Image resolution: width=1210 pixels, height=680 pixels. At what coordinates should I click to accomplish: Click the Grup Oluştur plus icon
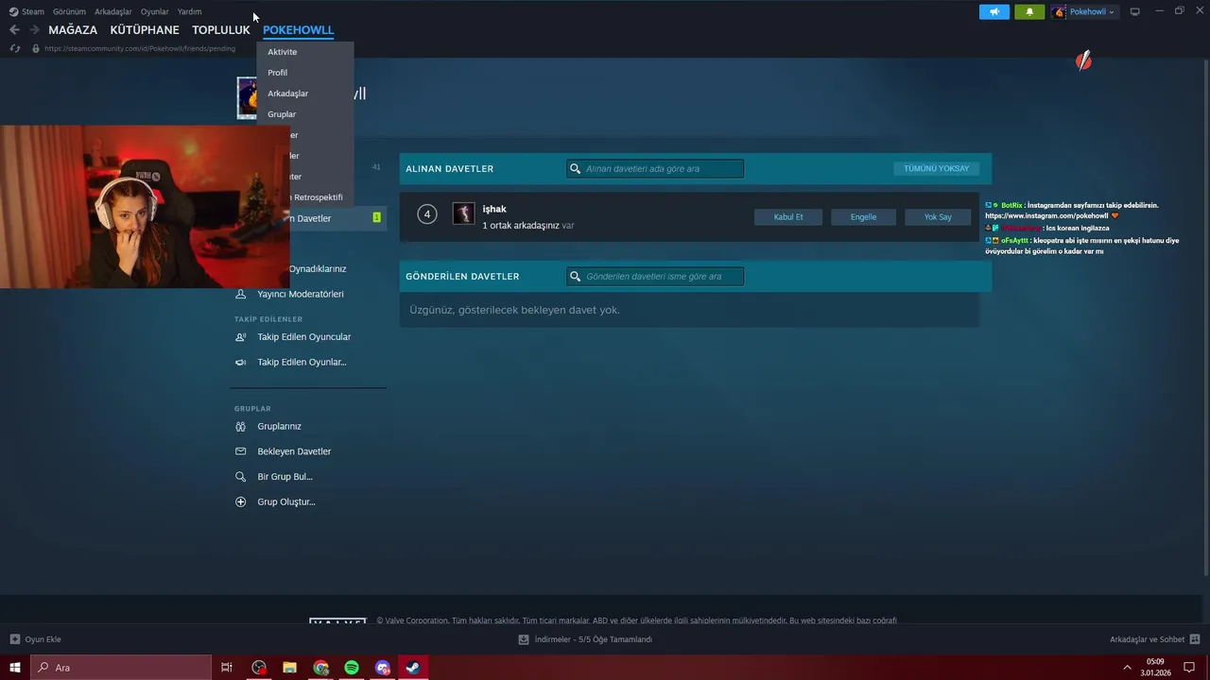click(240, 502)
